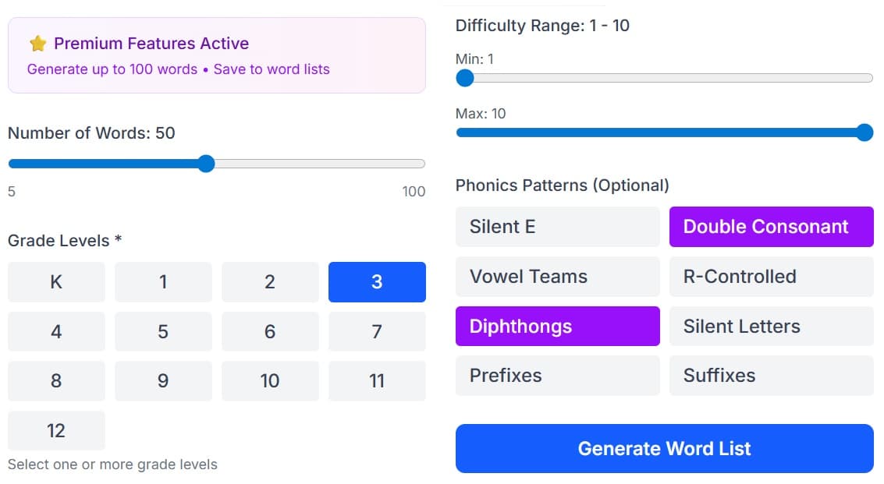Screen dimensions: 884x484
Task: Toggle the Prefixes phonics pattern
Action: click(557, 375)
